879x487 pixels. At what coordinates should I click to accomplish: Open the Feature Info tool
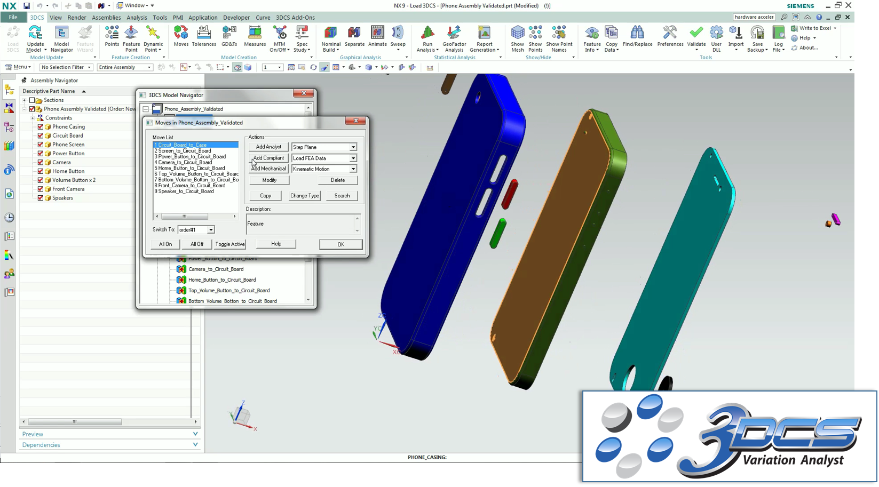tap(592, 38)
